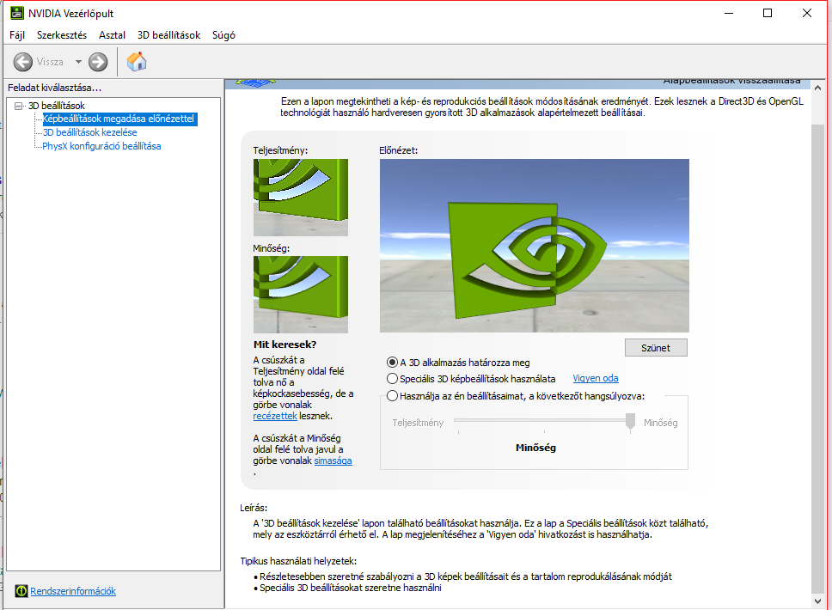
Task: Click the scrollbar up arrow
Action: point(817,88)
